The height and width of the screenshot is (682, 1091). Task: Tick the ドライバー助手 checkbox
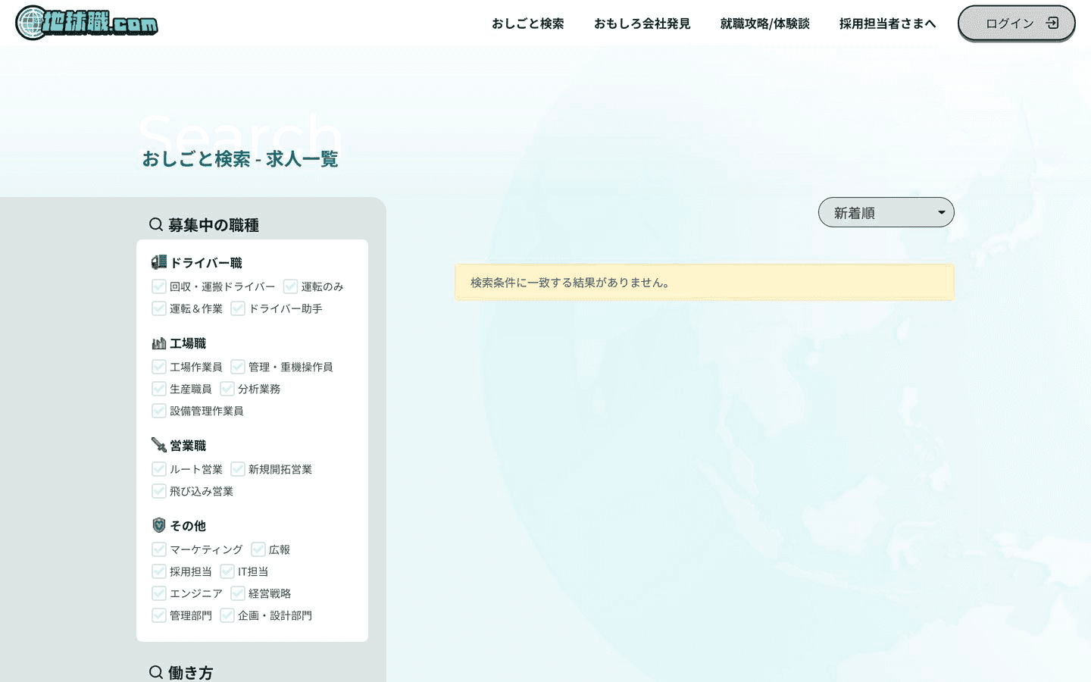[238, 308]
